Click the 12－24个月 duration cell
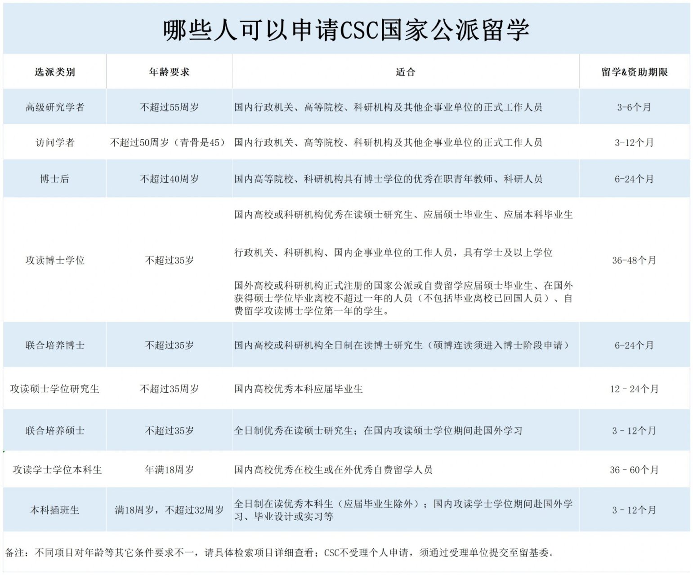This screenshot has height=575, width=693. click(x=634, y=389)
